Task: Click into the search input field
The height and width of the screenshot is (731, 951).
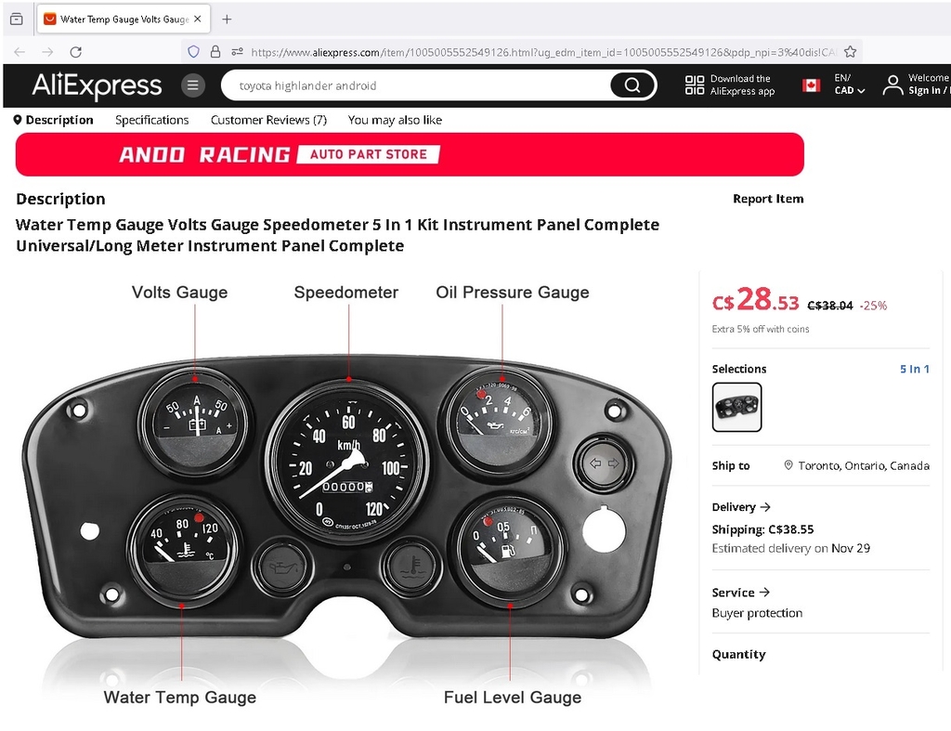Action: [x=419, y=85]
